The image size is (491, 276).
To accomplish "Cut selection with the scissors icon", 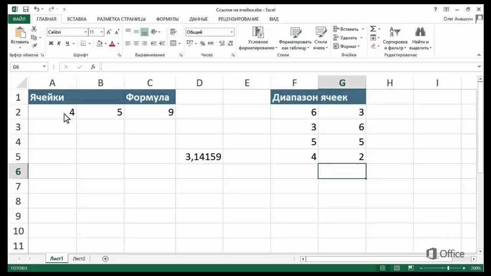I will pyautogui.click(x=34, y=29).
